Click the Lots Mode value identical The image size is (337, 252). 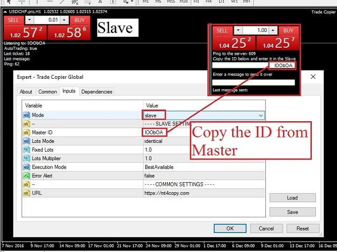pyautogui.click(x=153, y=141)
